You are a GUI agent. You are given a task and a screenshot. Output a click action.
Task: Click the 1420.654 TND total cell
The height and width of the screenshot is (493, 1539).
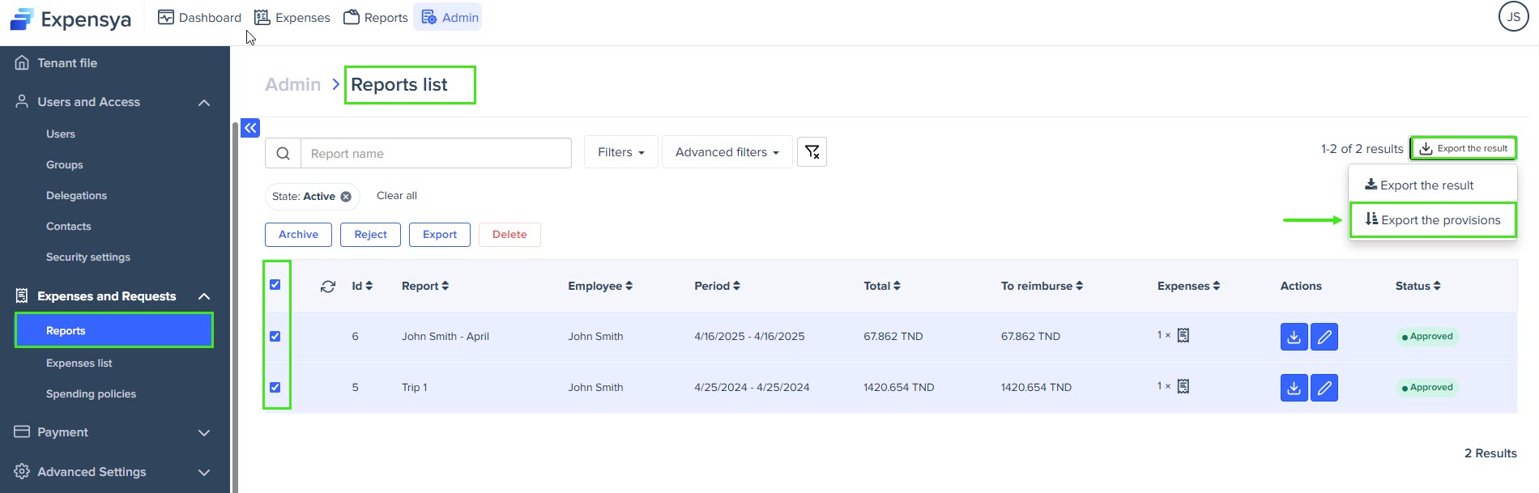point(899,387)
